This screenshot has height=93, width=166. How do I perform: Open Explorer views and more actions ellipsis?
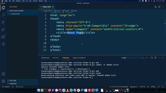(x=35, y=7)
